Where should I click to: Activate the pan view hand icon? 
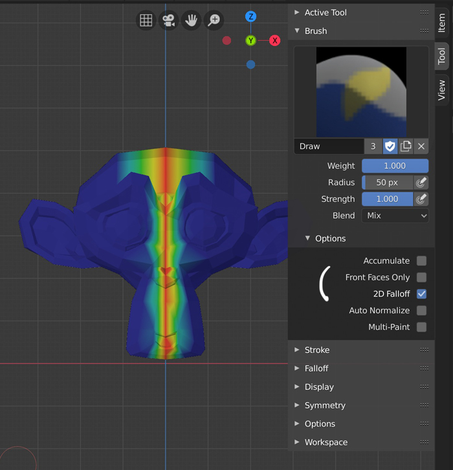tap(191, 20)
